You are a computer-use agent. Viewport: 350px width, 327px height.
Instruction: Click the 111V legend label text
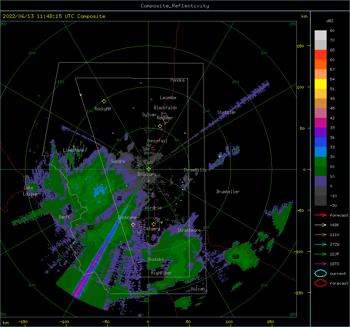[x=334, y=234]
